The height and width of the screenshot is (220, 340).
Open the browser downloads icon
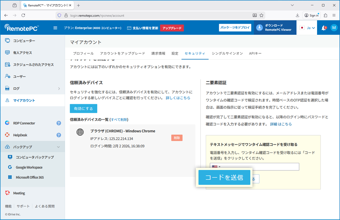tap(297, 15)
